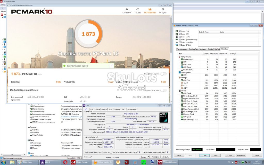Open the Socket #1 processor dropdown
264x165 pixels.
pos(107,152)
